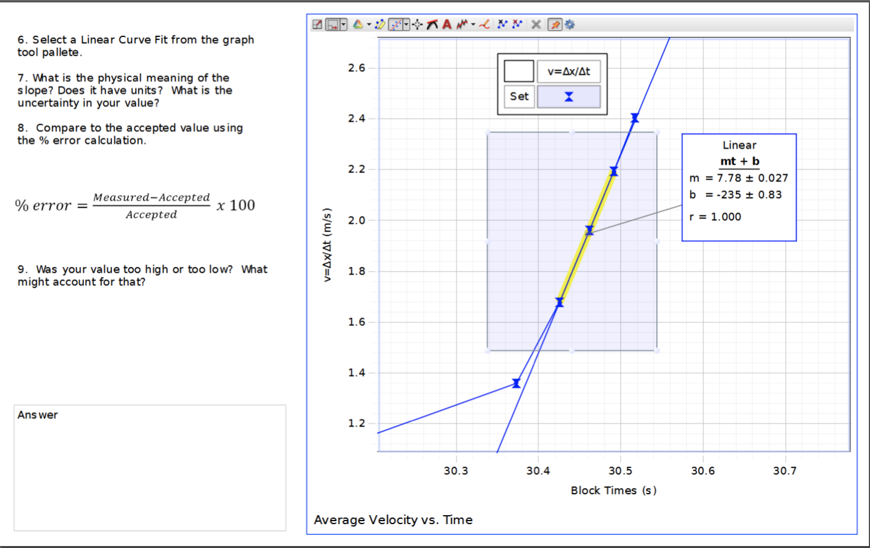Viewport: 870px width, 548px height.
Task: Click the add data points toolbar icon
Action: [502, 25]
